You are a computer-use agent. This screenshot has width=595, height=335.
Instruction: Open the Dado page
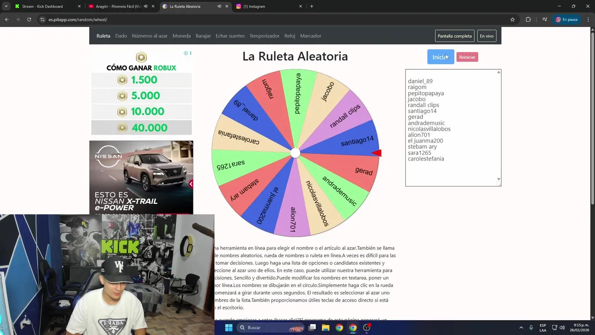pyautogui.click(x=121, y=36)
